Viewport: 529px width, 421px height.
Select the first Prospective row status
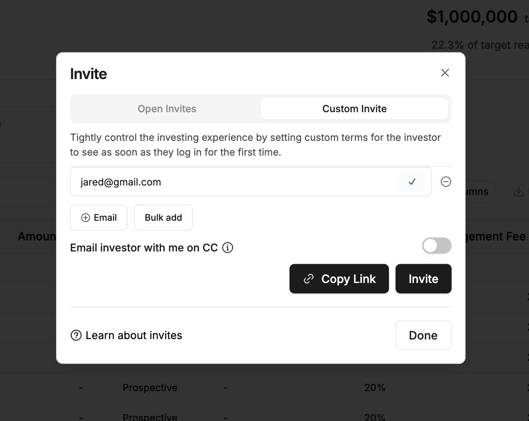(150, 387)
